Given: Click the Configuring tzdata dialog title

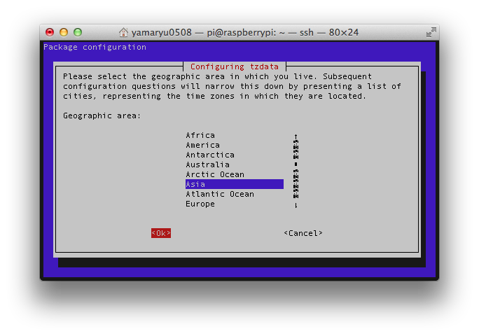Looking at the screenshot, I should [x=235, y=66].
